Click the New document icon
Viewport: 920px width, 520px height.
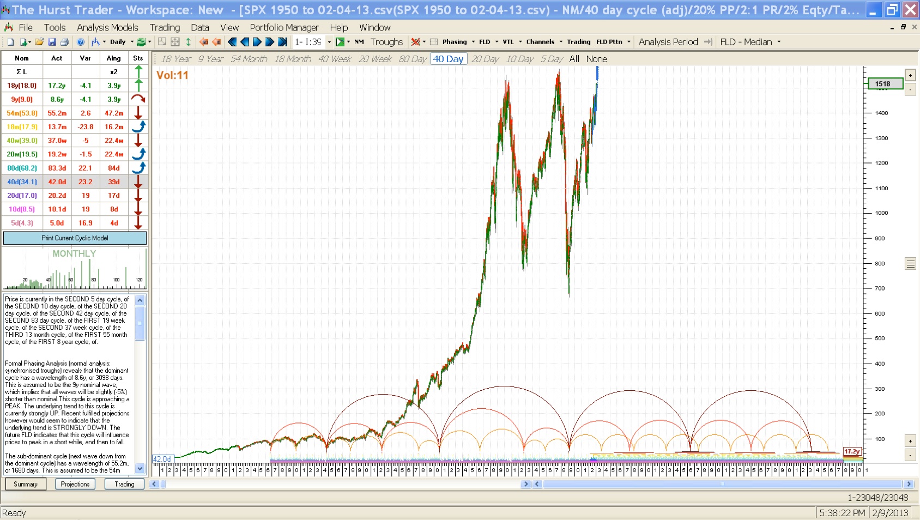(10, 42)
